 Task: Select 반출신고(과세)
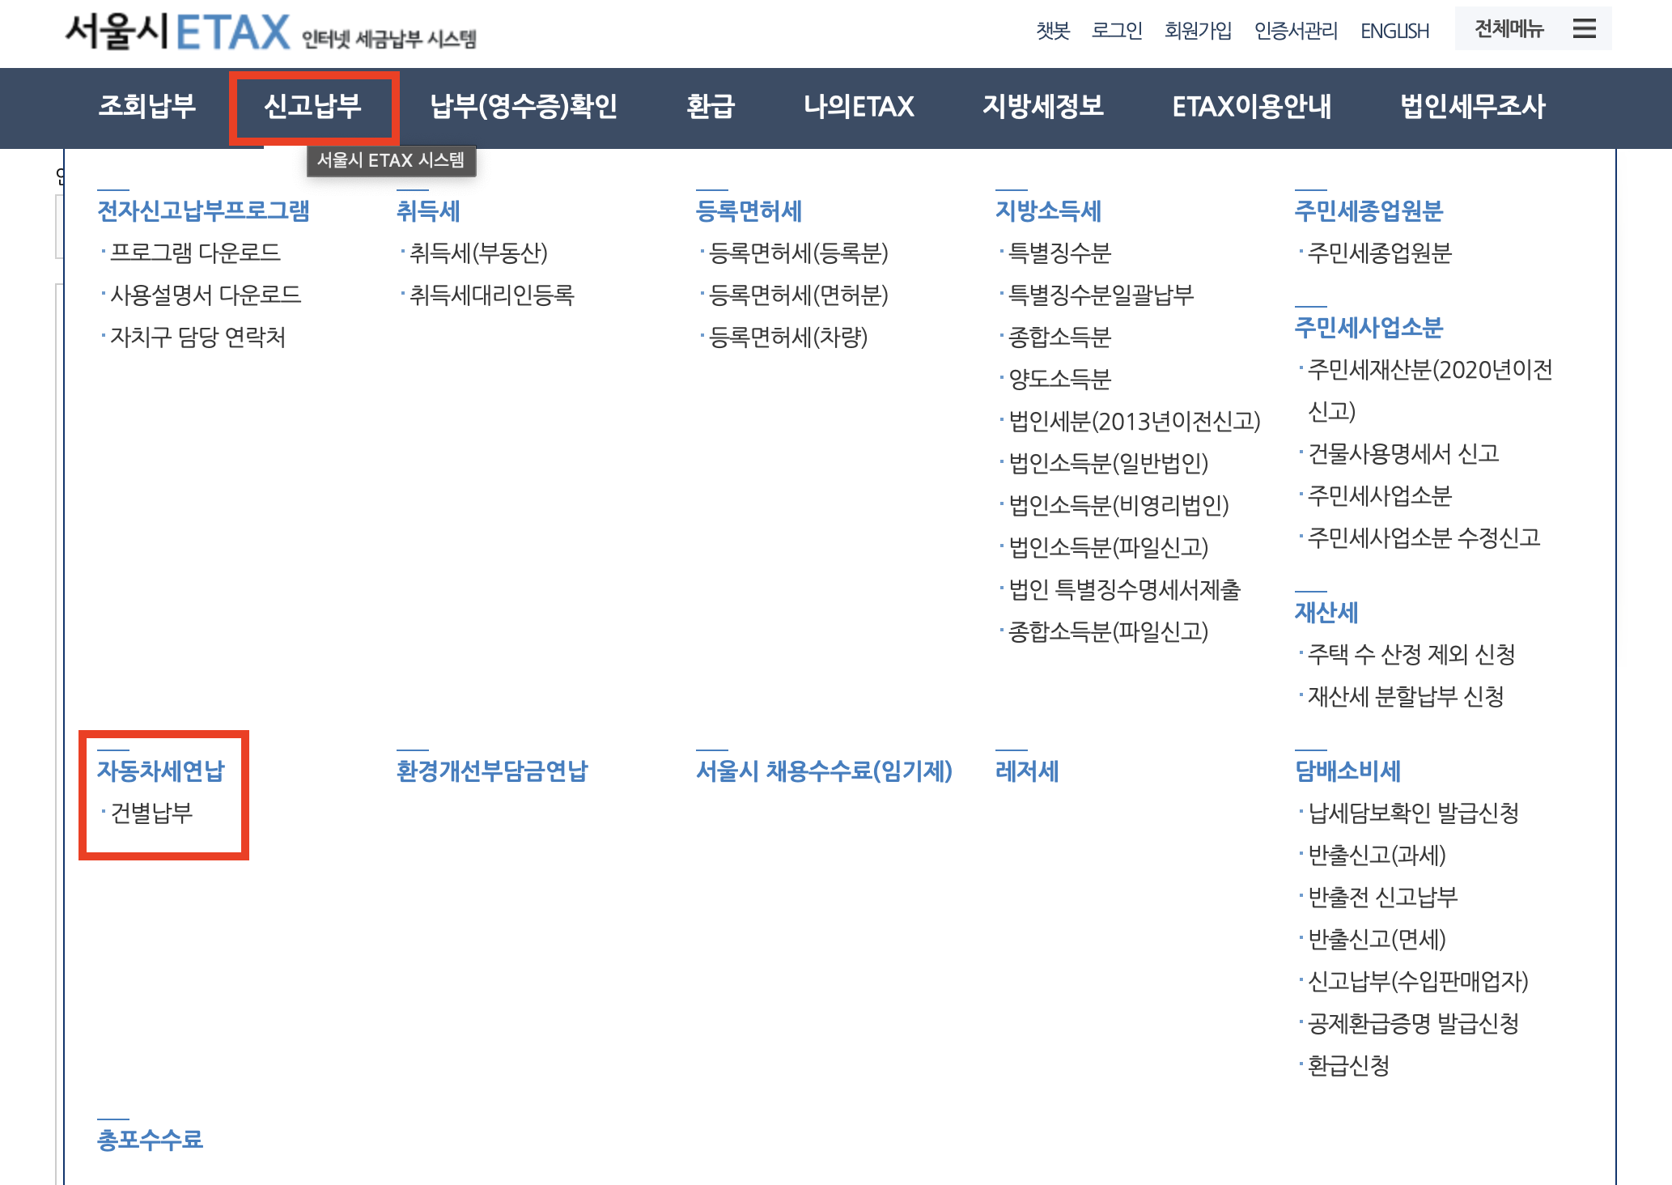click(x=1377, y=855)
